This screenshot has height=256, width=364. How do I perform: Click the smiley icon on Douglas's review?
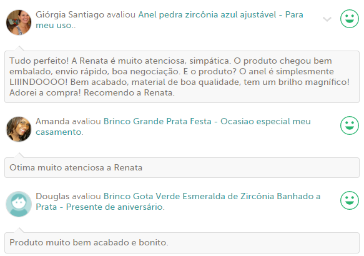pyautogui.click(x=350, y=200)
